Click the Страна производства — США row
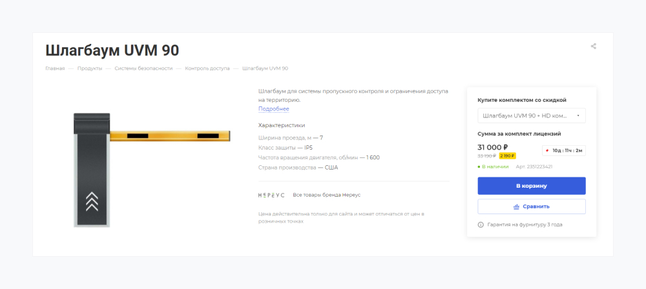The width and height of the screenshot is (646, 289). point(298,168)
